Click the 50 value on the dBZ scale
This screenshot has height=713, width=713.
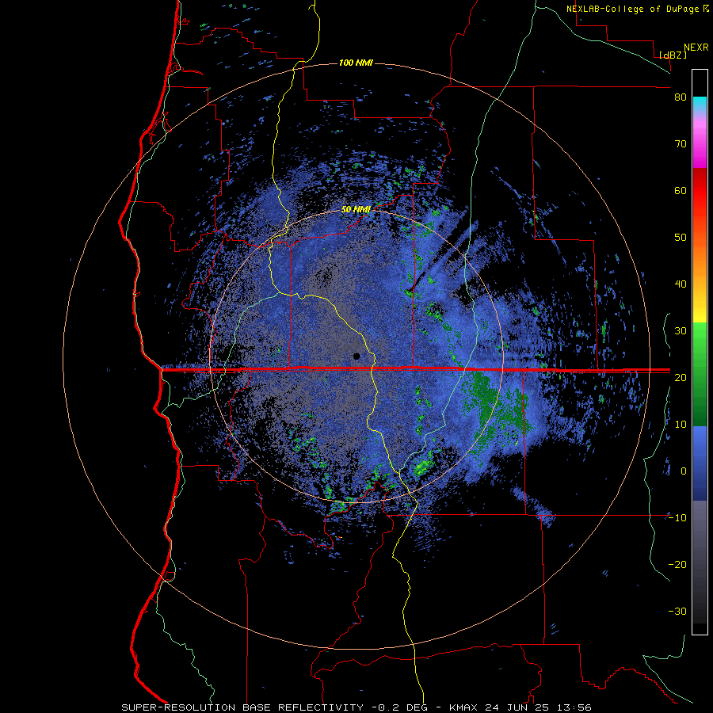681,238
